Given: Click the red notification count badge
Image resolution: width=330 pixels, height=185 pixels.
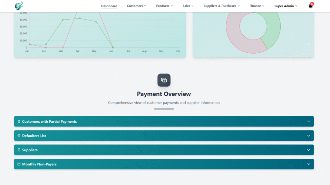Looking at the screenshot, I should [312, 4].
